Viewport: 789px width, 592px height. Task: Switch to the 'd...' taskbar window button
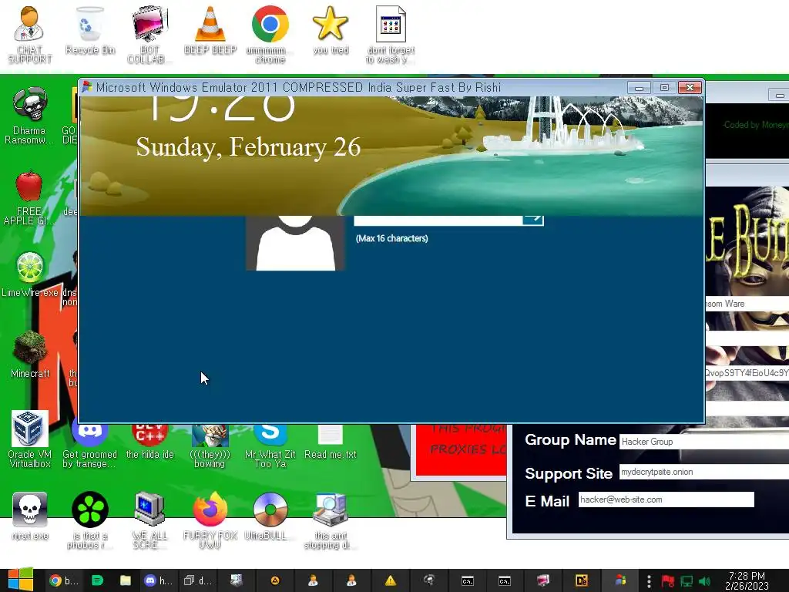pos(198,580)
